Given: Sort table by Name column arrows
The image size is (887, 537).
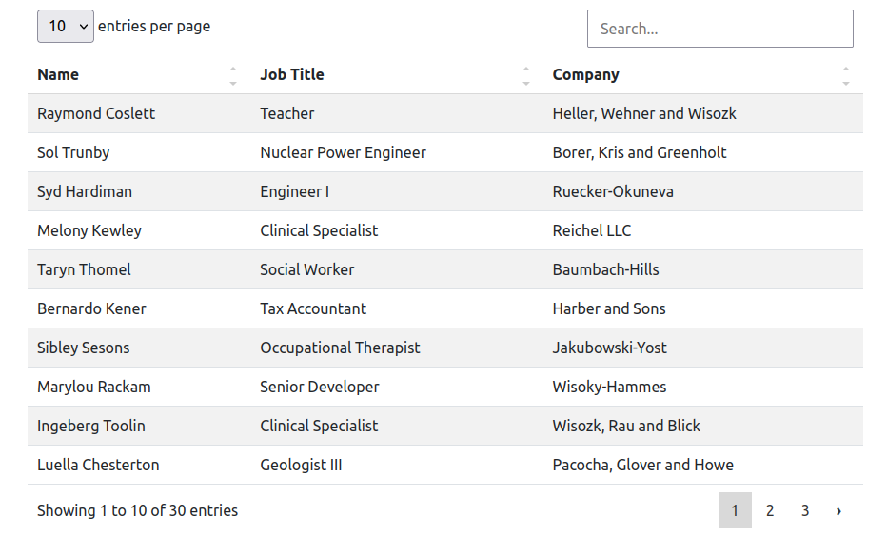Looking at the screenshot, I should point(233,75).
